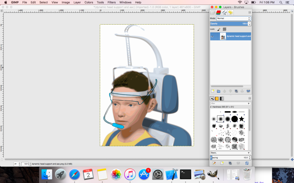
Task: Select the solid black rectangular block brush
Action: click(x=227, y=112)
